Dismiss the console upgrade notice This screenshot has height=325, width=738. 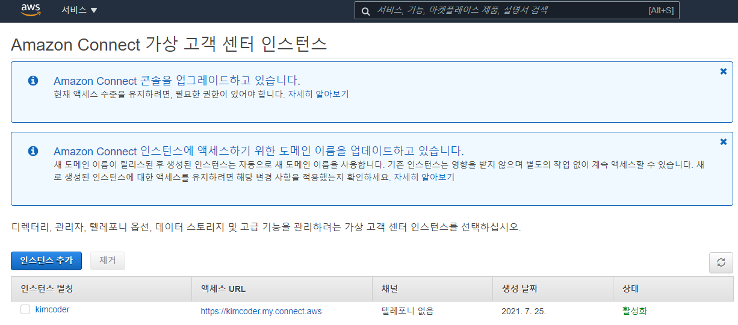point(724,71)
